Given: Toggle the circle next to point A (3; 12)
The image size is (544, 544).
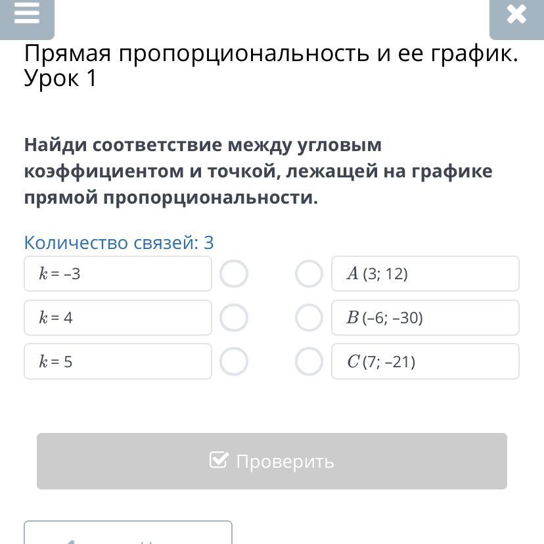Looking at the screenshot, I should point(309,274).
